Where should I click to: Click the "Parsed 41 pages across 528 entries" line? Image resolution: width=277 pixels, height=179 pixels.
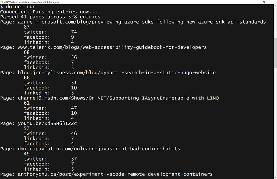(x=52, y=17)
